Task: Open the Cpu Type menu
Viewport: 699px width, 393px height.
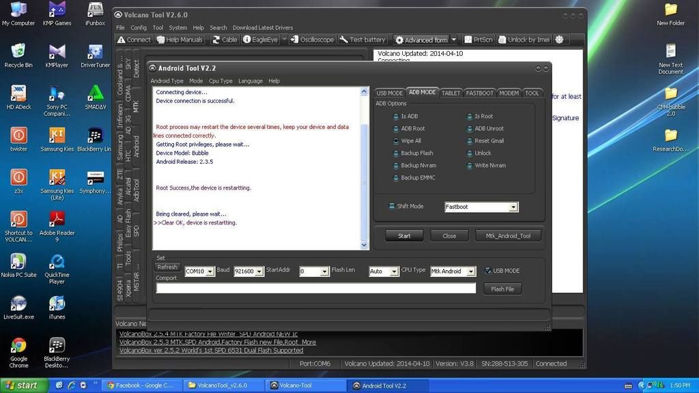Action: [220, 81]
